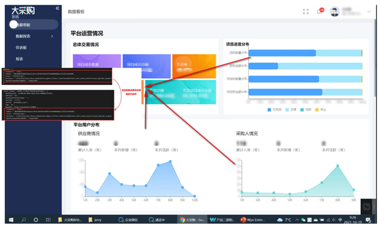Screen dimensions: 380x226
Task: Collapse the sidebar with the double-chevron icon
Action: pos(57,9)
